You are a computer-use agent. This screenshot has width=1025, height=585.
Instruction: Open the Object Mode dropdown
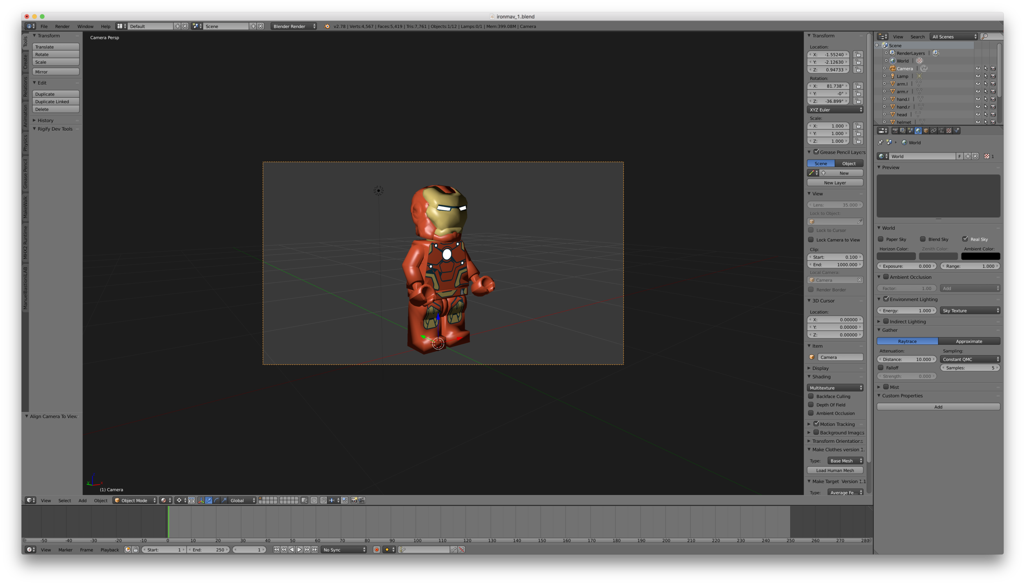pyautogui.click(x=135, y=500)
